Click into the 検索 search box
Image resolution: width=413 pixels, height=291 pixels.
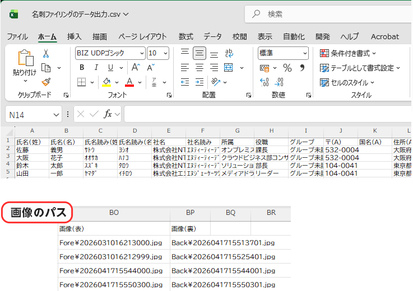pos(325,14)
